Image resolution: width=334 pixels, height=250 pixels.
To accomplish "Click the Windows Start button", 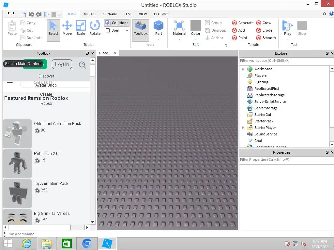I will [8, 243].
